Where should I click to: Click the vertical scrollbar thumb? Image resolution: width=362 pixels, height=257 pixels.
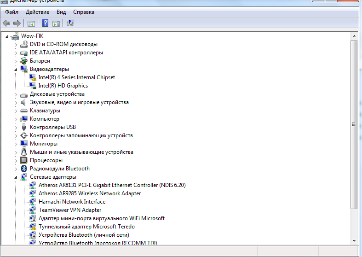point(354,124)
